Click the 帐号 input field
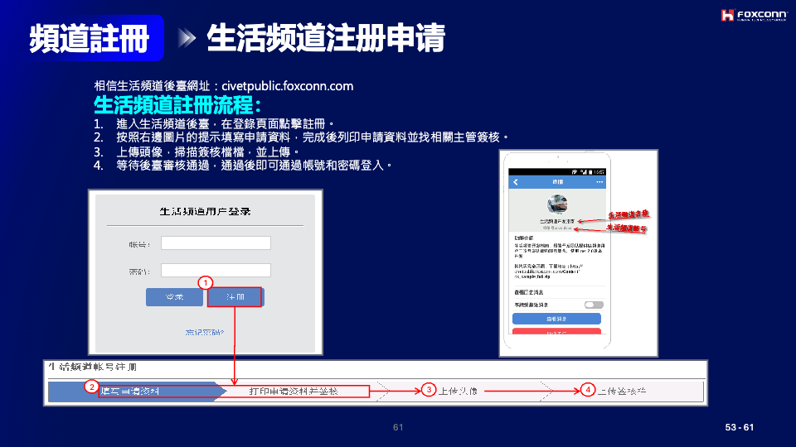796x447 pixels. (x=216, y=243)
